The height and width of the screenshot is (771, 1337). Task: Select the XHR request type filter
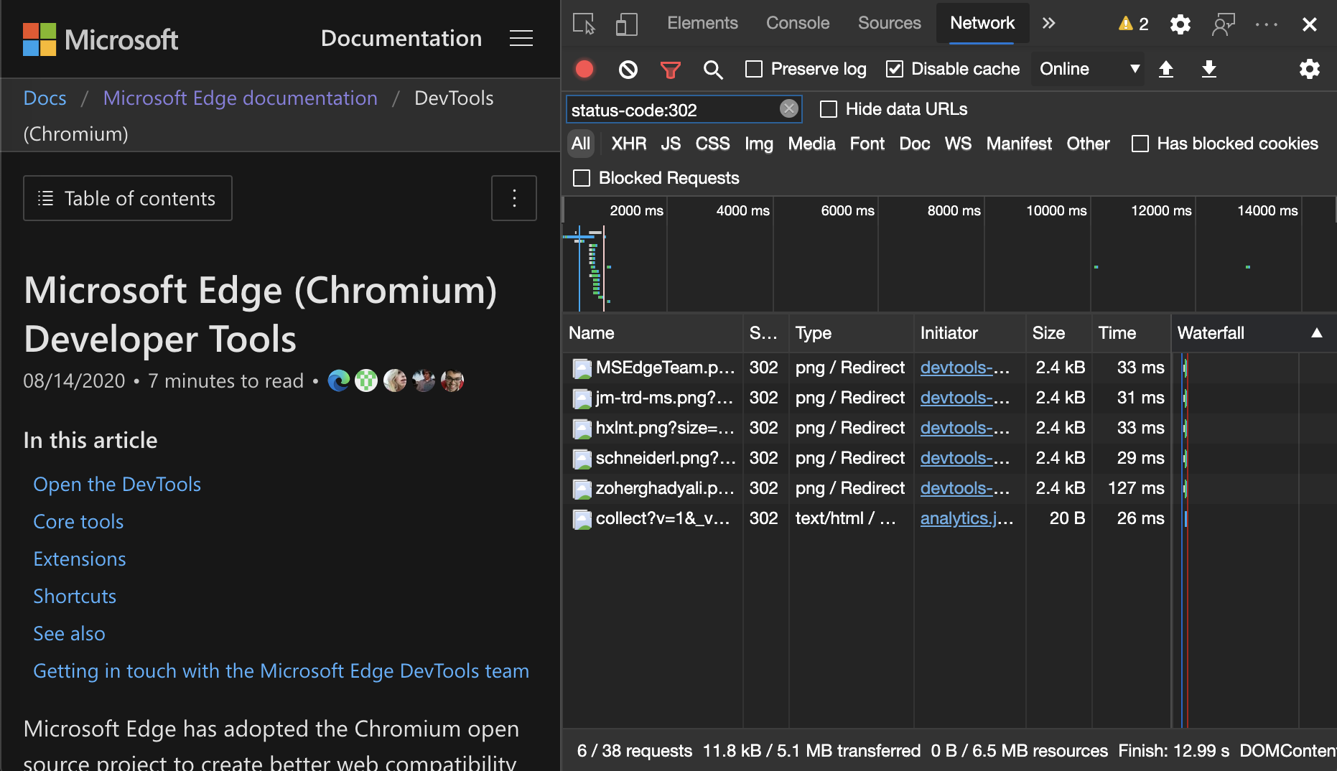[x=628, y=144]
